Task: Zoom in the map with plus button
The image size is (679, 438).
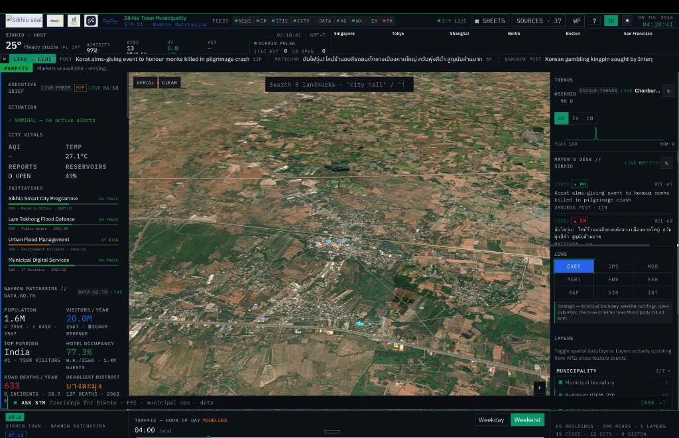Action: click(539, 388)
